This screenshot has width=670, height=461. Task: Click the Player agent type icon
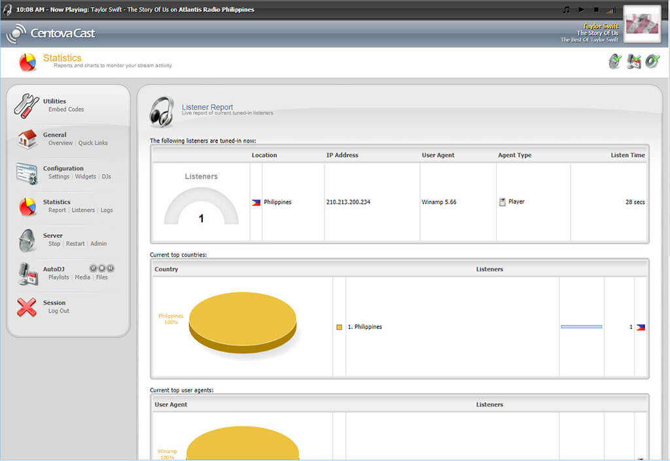(502, 202)
